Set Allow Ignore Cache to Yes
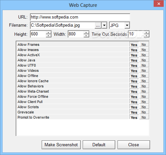This screenshot has width=166, height=155. click(x=134, y=81)
